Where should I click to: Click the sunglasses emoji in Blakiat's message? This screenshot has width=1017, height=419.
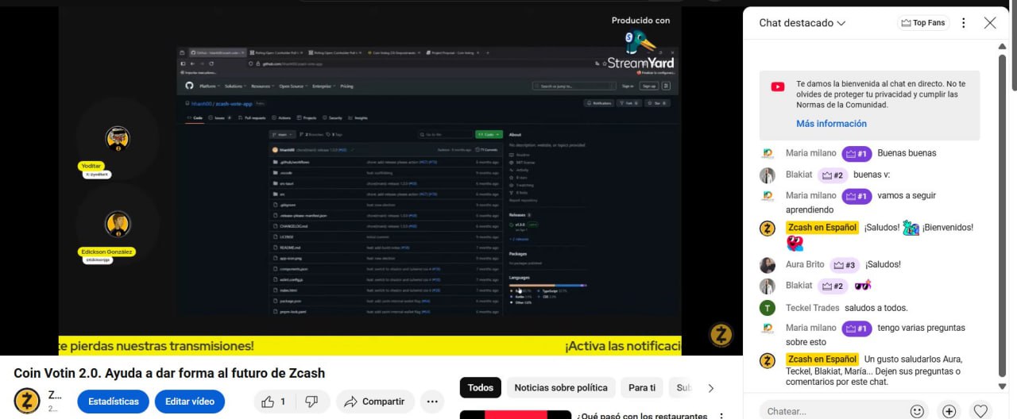(x=862, y=286)
